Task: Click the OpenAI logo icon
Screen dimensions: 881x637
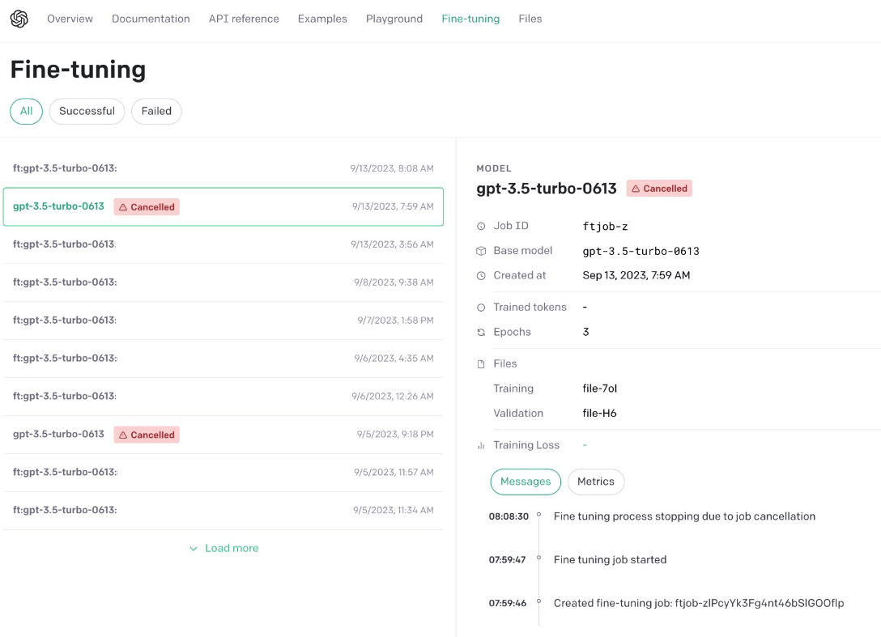Action: (19, 19)
